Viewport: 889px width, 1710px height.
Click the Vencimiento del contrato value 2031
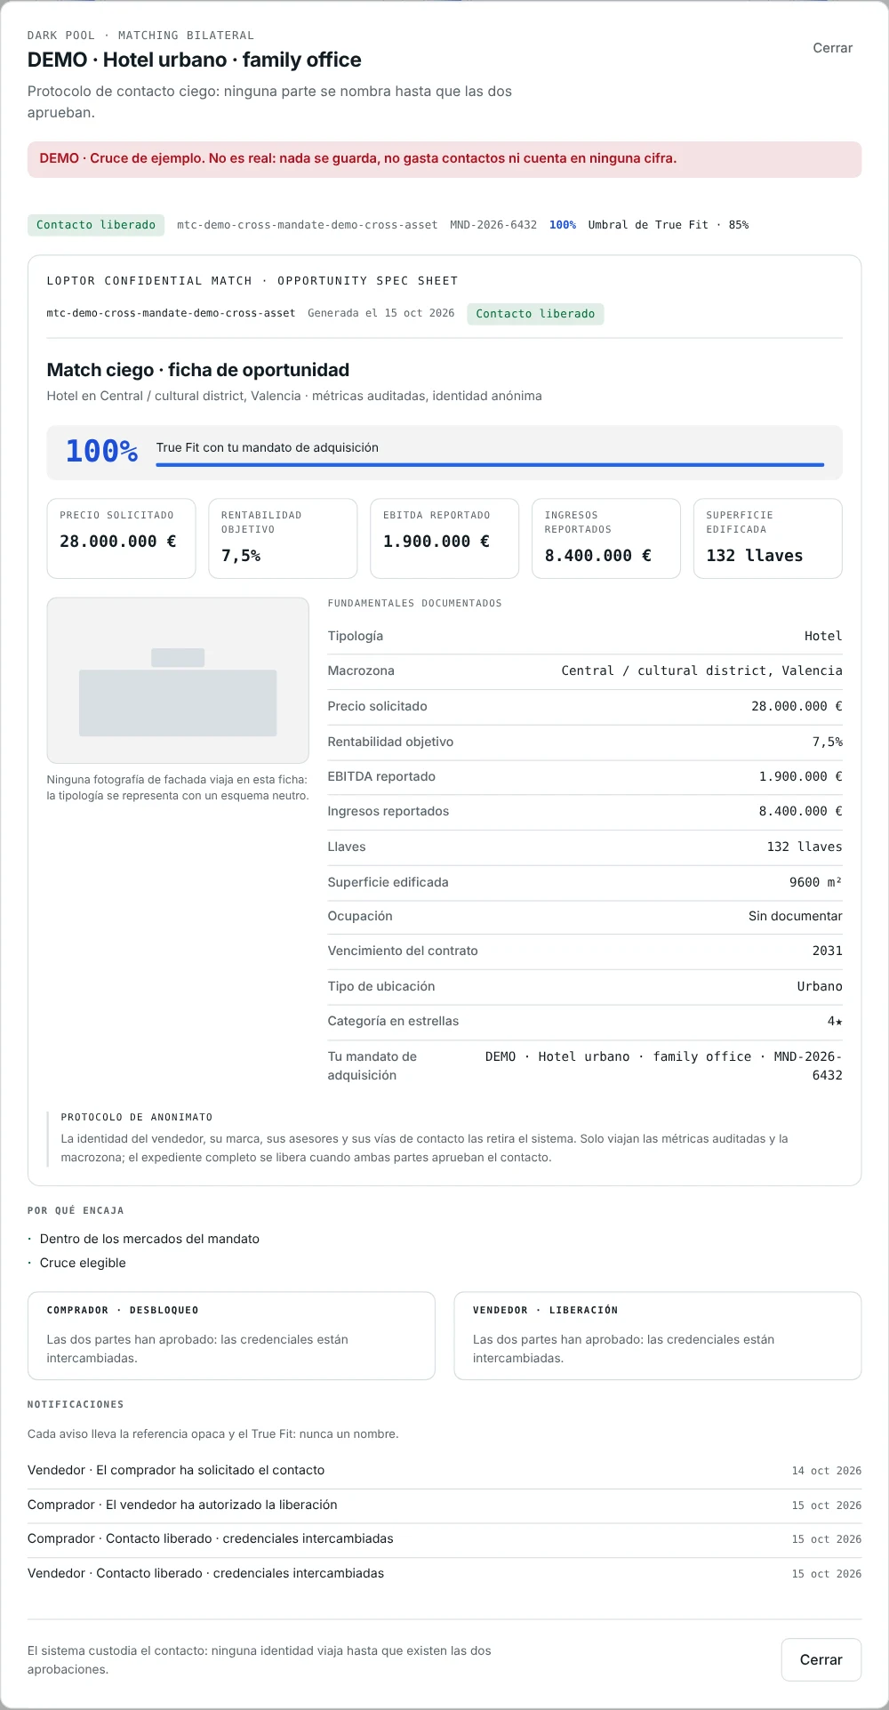(827, 951)
